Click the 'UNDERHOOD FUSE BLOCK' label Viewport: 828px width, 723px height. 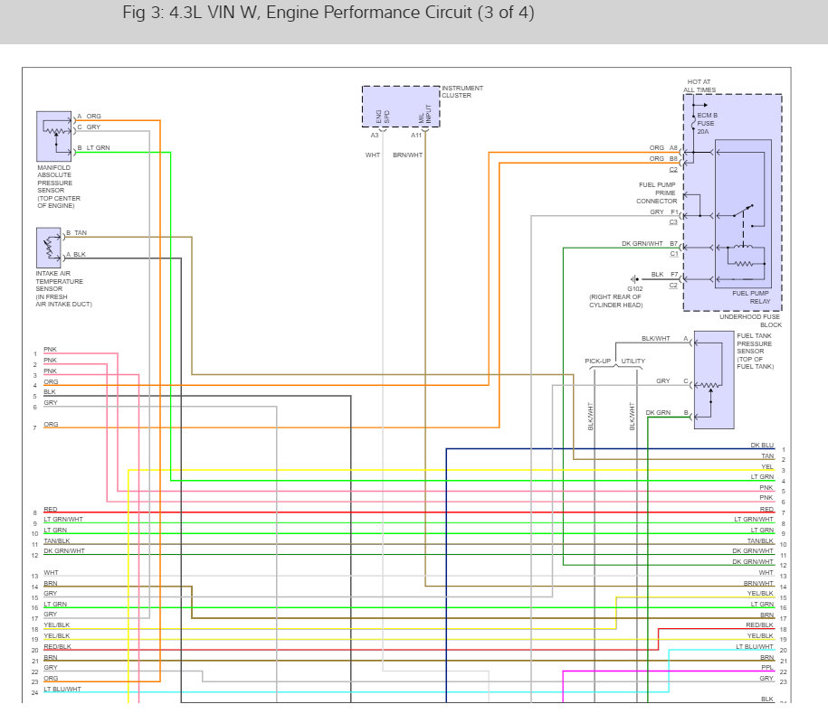pyautogui.click(x=750, y=321)
